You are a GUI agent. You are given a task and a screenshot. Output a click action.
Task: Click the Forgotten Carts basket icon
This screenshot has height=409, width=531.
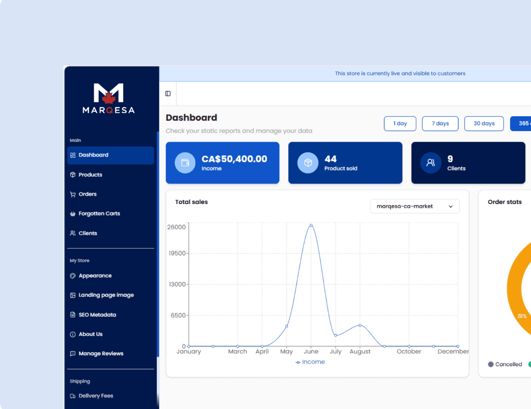pos(73,213)
